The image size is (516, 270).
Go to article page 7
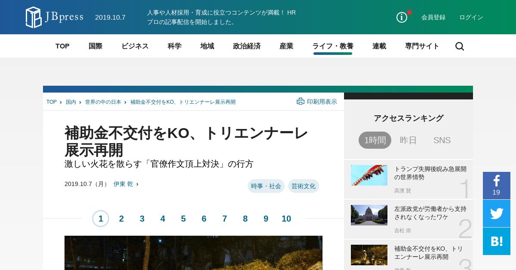[x=224, y=219]
